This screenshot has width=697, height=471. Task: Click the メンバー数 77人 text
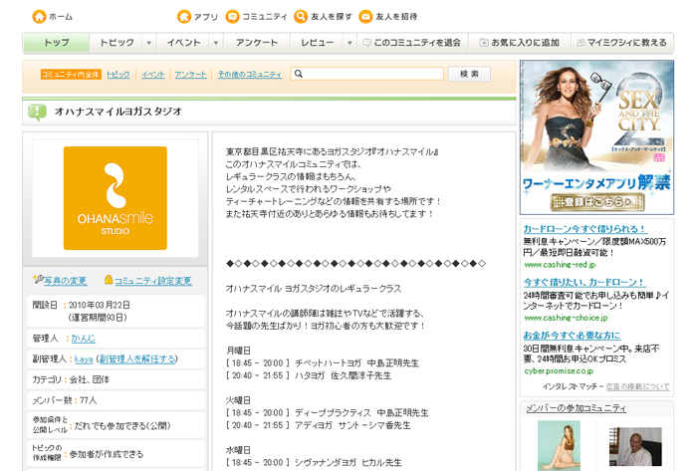[x=65, y=400]
